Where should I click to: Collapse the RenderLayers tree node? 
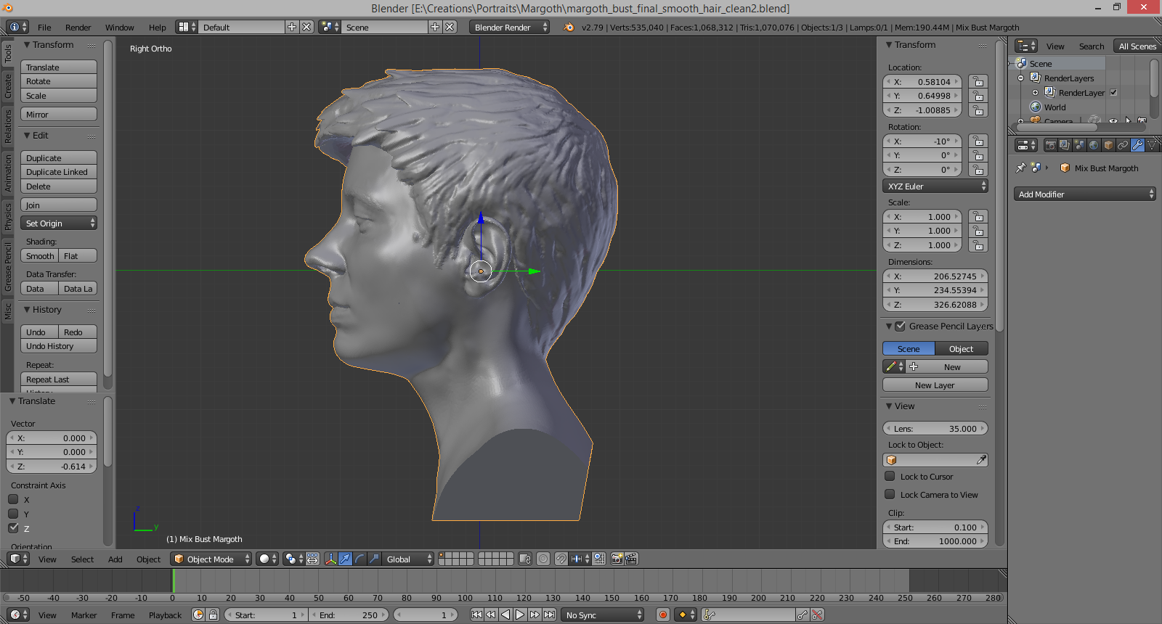pyautogui.click(x=1020, y=78)
